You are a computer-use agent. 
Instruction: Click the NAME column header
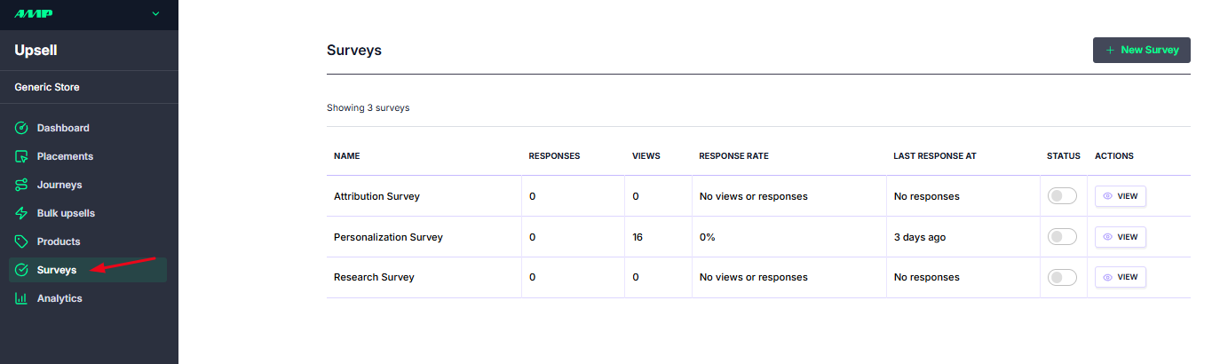click(347, 156)
